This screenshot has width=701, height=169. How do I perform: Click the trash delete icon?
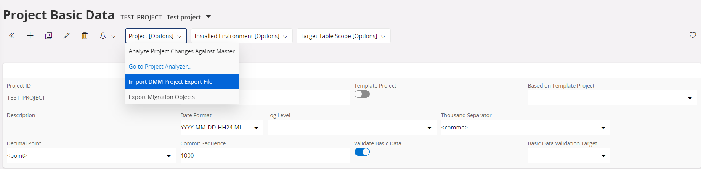[85, 36]
